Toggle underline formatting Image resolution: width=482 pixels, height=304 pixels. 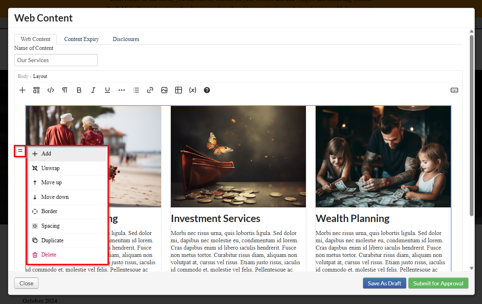click(x=107, y=90)
